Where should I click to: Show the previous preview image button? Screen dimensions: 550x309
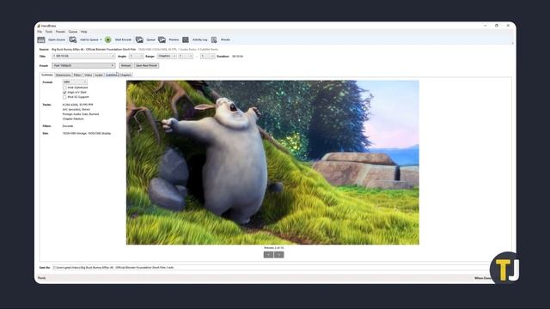(x=268, y=255)
